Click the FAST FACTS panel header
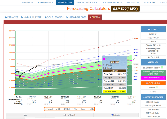Image resolution: width=167 pixels, height=119 pixels. tap(153, 29)
